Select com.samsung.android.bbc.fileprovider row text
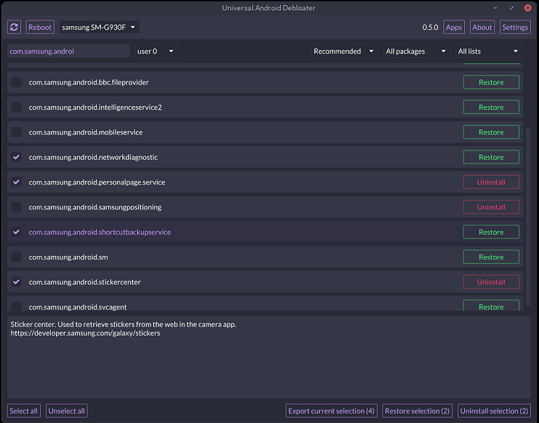Image resolution: width=539 pixels, height=423 pixels. (89, 82)
